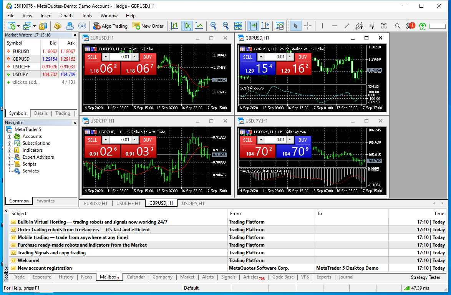Open the cloud VPS hosting toolbar icon
The height and width of the screenshot is (295, 451).
click(70, 26)
